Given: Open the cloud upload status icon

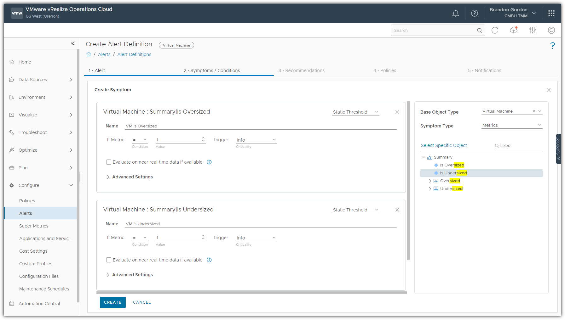Looking at the screenshot, I should pyautogui.click(x=514, y=30).
